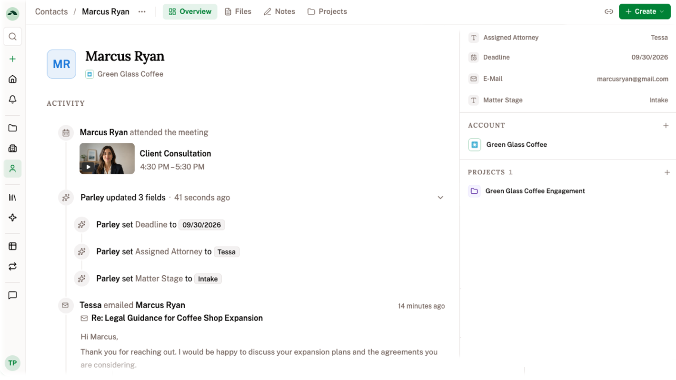Open the chat bubble icon in sidebar
The image size is (676, 380).
[x=13, y=295]
